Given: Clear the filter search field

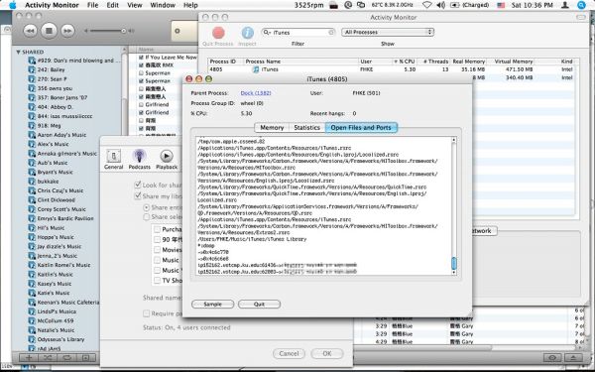Looking at the screenshot, I should [331, 33].
